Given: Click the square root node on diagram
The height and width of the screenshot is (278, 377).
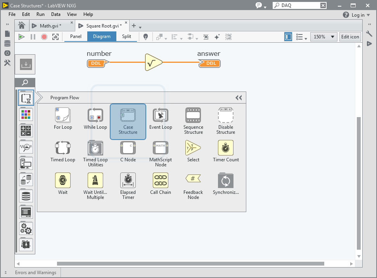Looking at the screenshot, I should point(153,62).
